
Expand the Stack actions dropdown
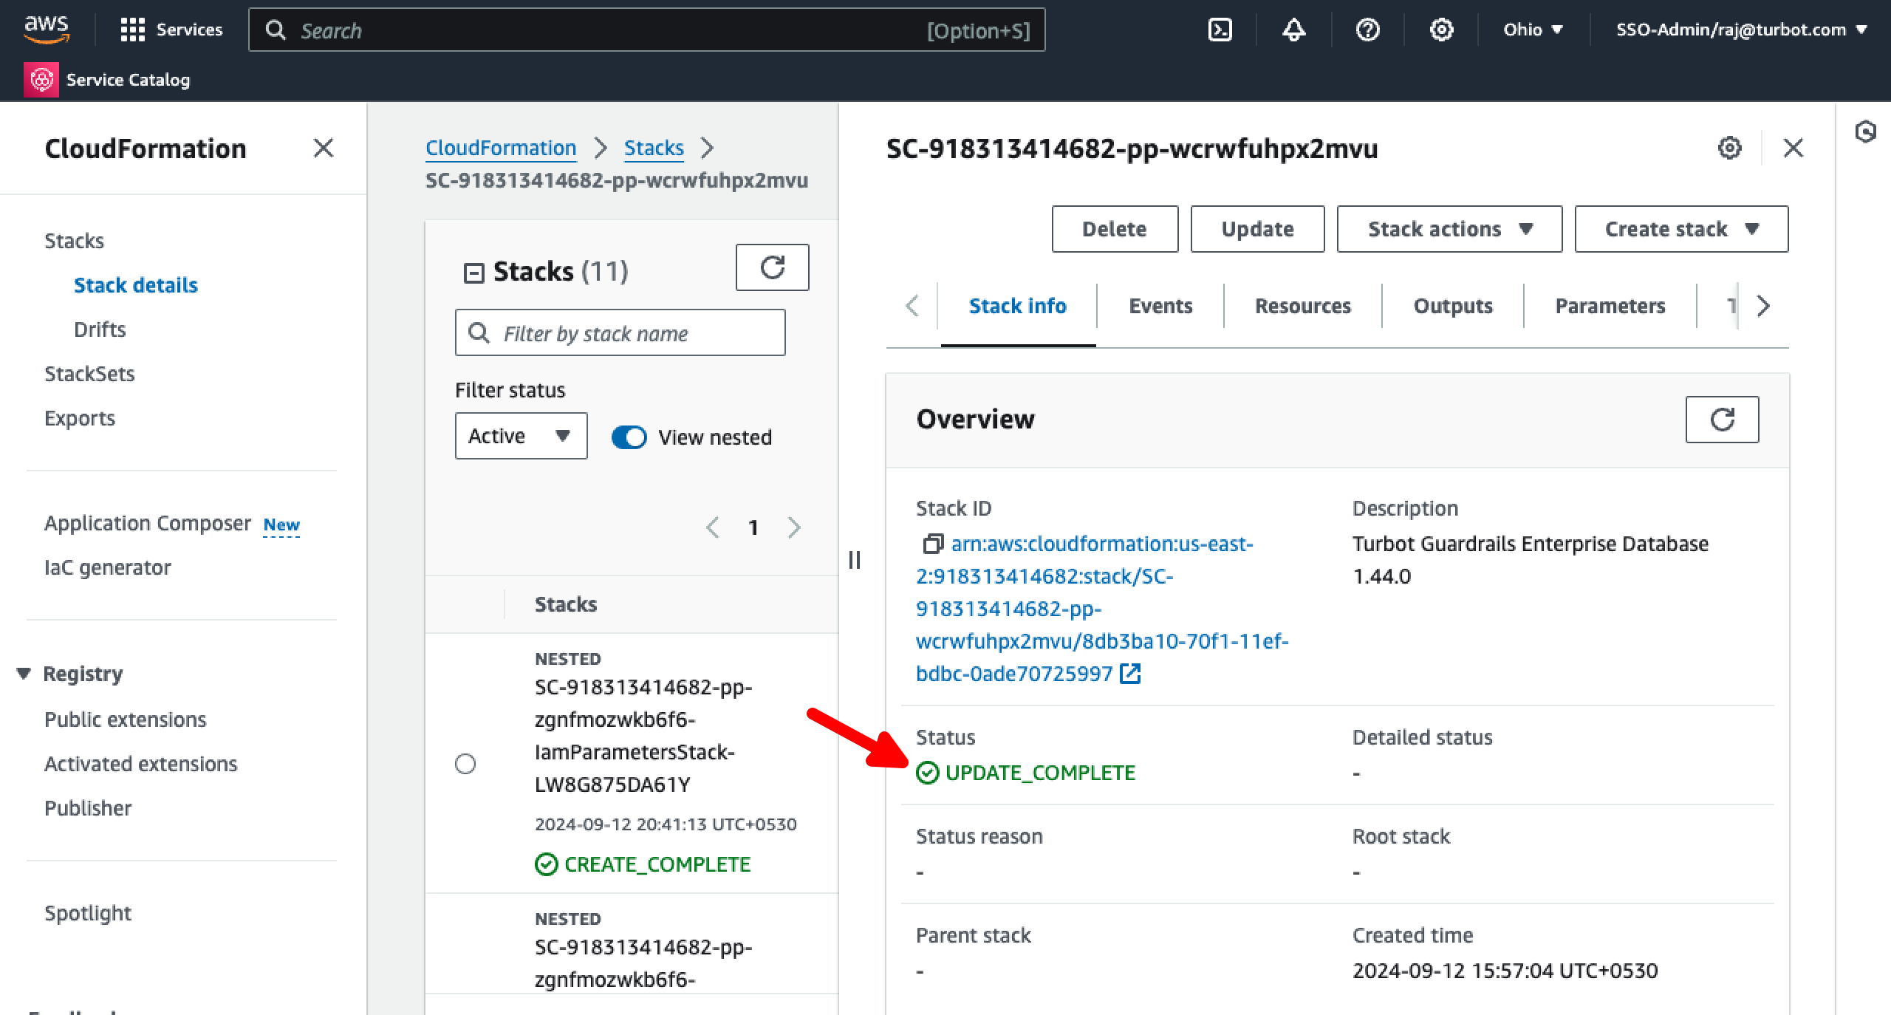(x=1449, y=229)
